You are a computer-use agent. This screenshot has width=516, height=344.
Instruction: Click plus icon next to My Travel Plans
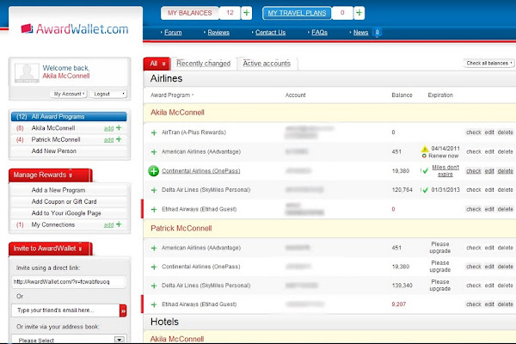tap(359, 13)
